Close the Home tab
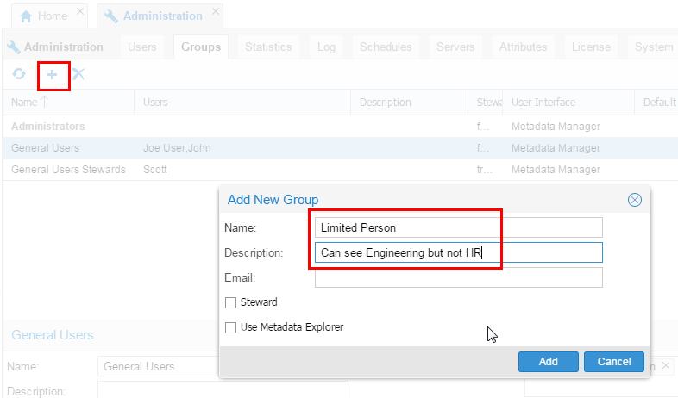The width and height of the screenshot is (678, 398). point(79,12)
